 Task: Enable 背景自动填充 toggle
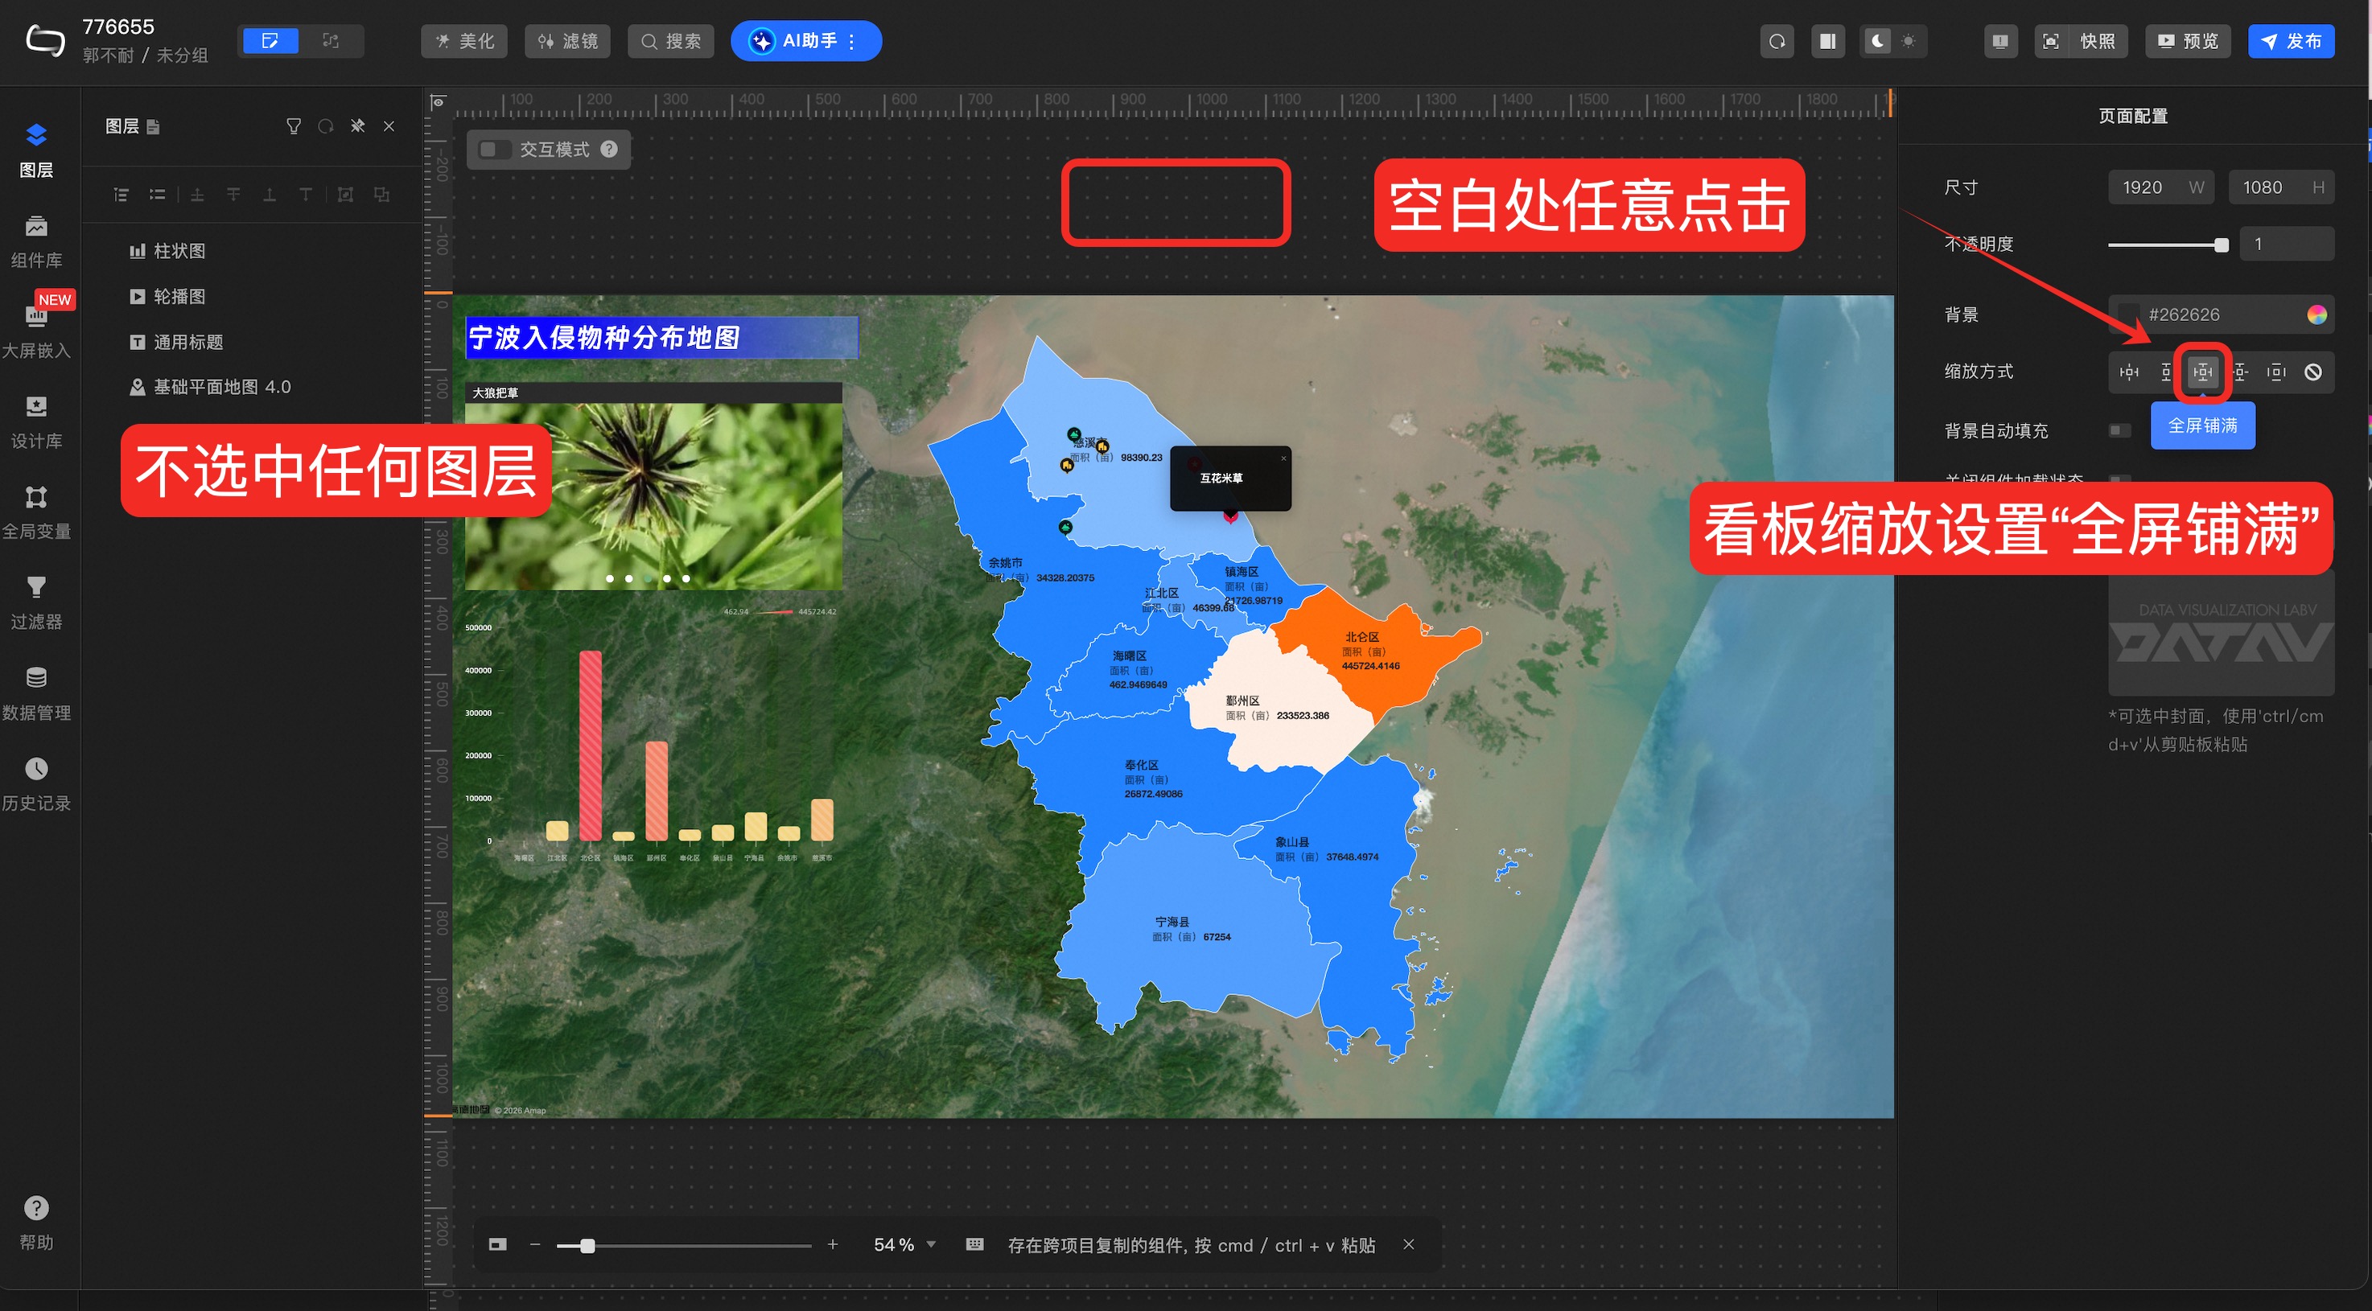coord(2119,431)
